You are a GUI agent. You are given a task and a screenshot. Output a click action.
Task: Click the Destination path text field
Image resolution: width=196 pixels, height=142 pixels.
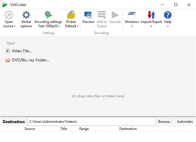point(91,122)
